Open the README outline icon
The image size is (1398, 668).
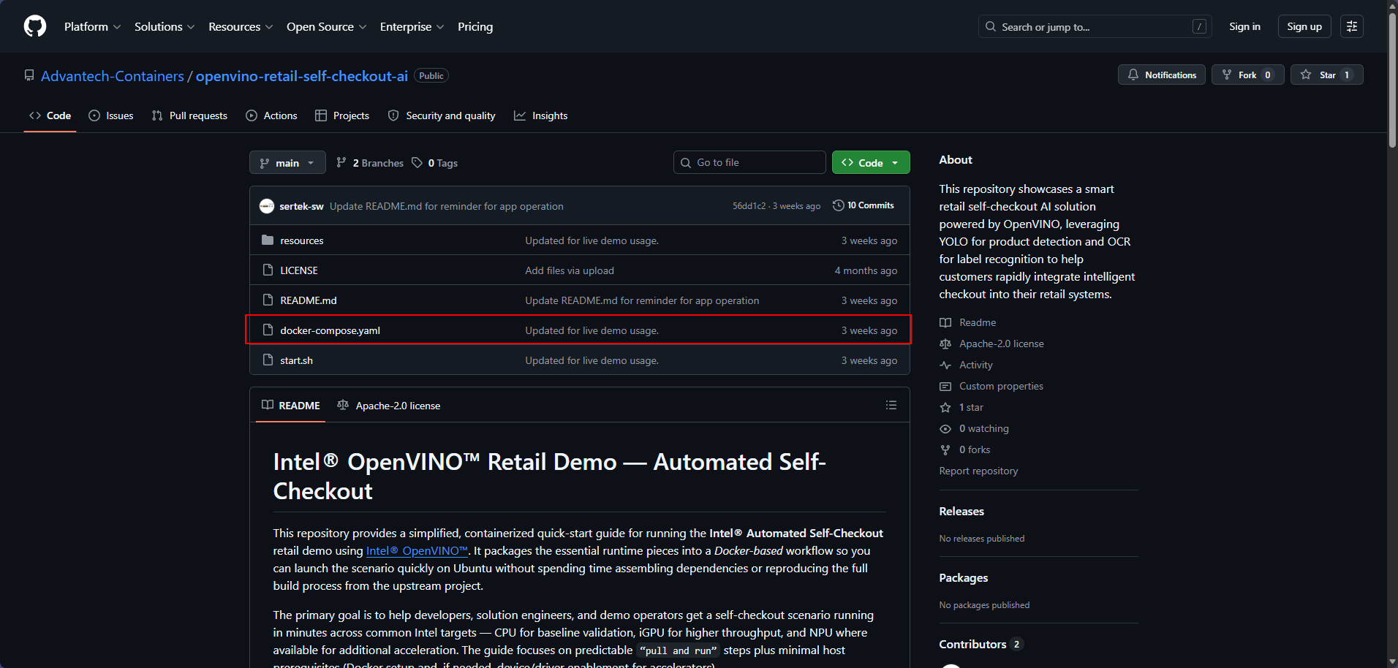pos(891,405)
